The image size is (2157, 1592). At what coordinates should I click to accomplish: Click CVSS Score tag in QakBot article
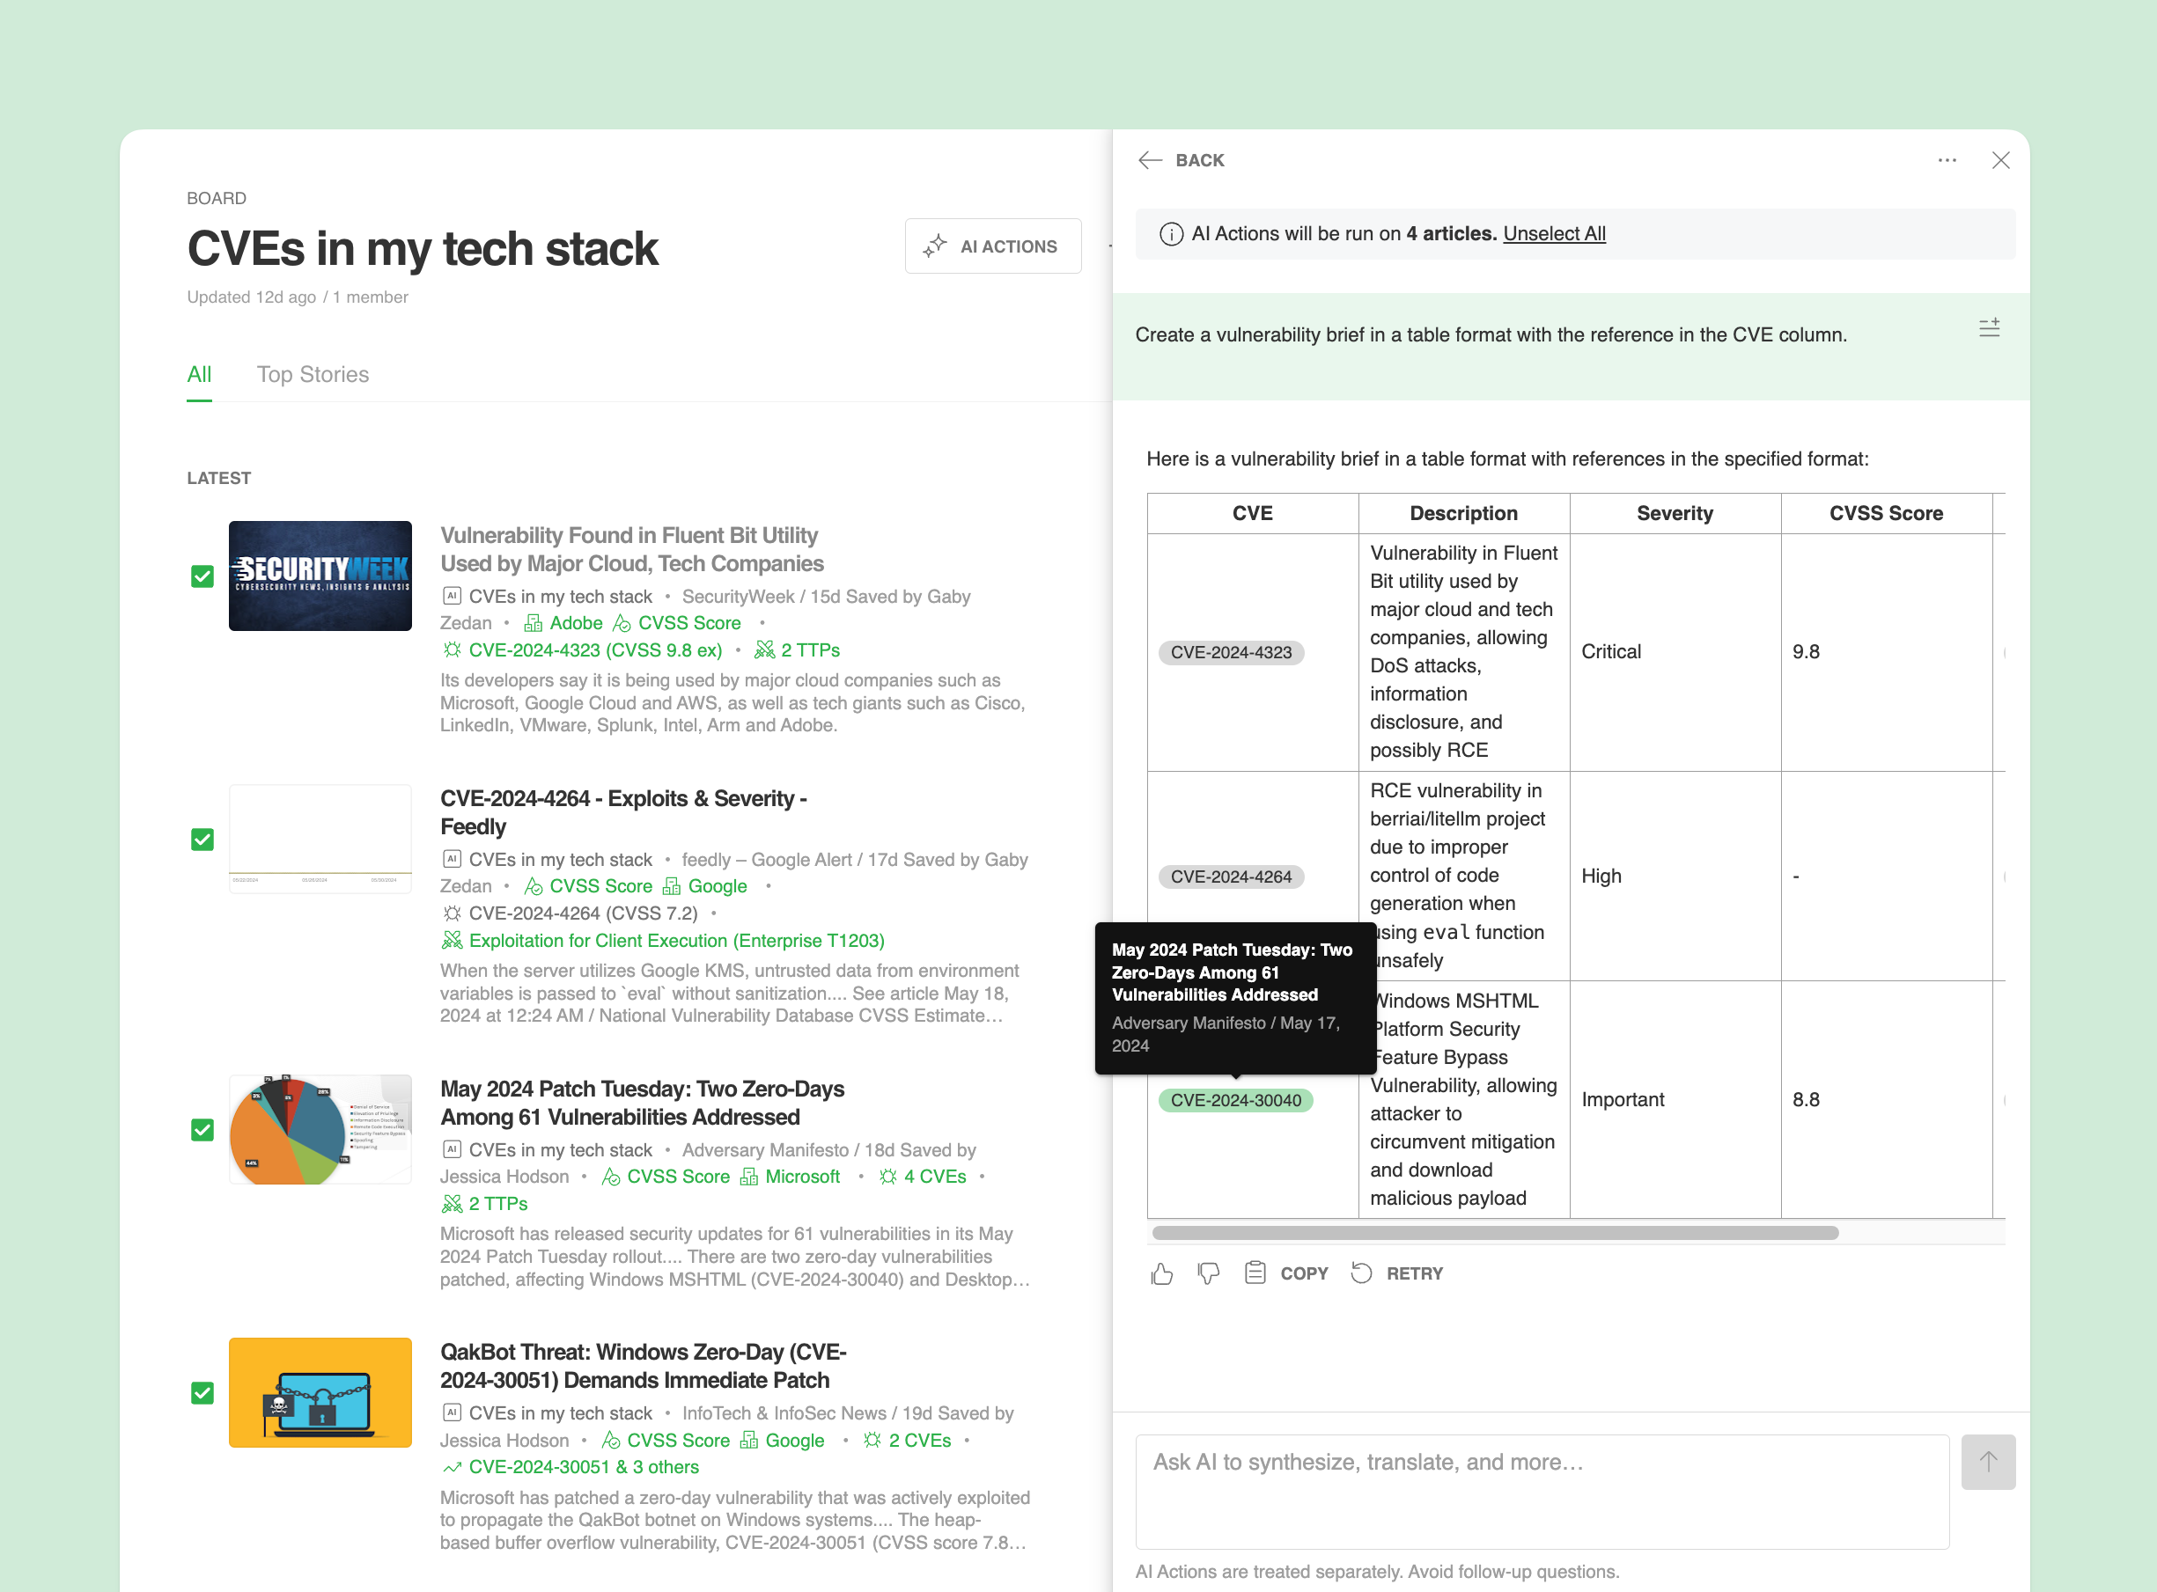coord(666,1441)
